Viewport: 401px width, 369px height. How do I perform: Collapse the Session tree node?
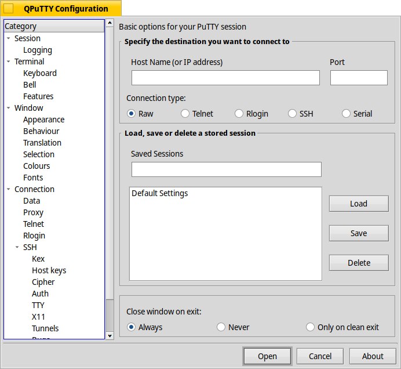[9, 38]
